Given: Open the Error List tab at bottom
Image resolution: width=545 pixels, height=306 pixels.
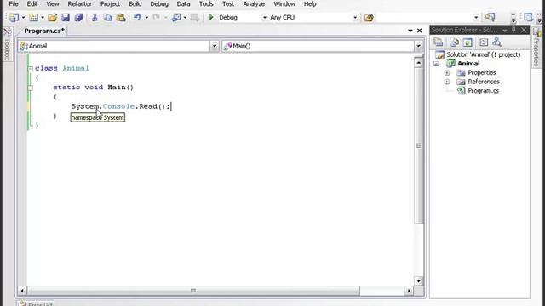Looking at the screenshot, I should pos(36,303).
